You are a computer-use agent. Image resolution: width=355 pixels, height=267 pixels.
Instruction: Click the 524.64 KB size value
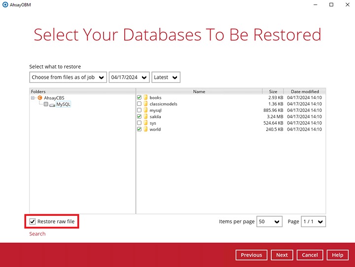point(273,123)
